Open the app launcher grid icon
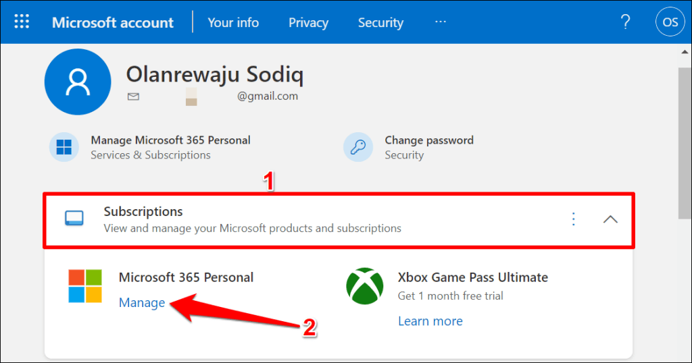Image resolution: width=692 pixels, height=363 pixels. click(x=22, y=22)
